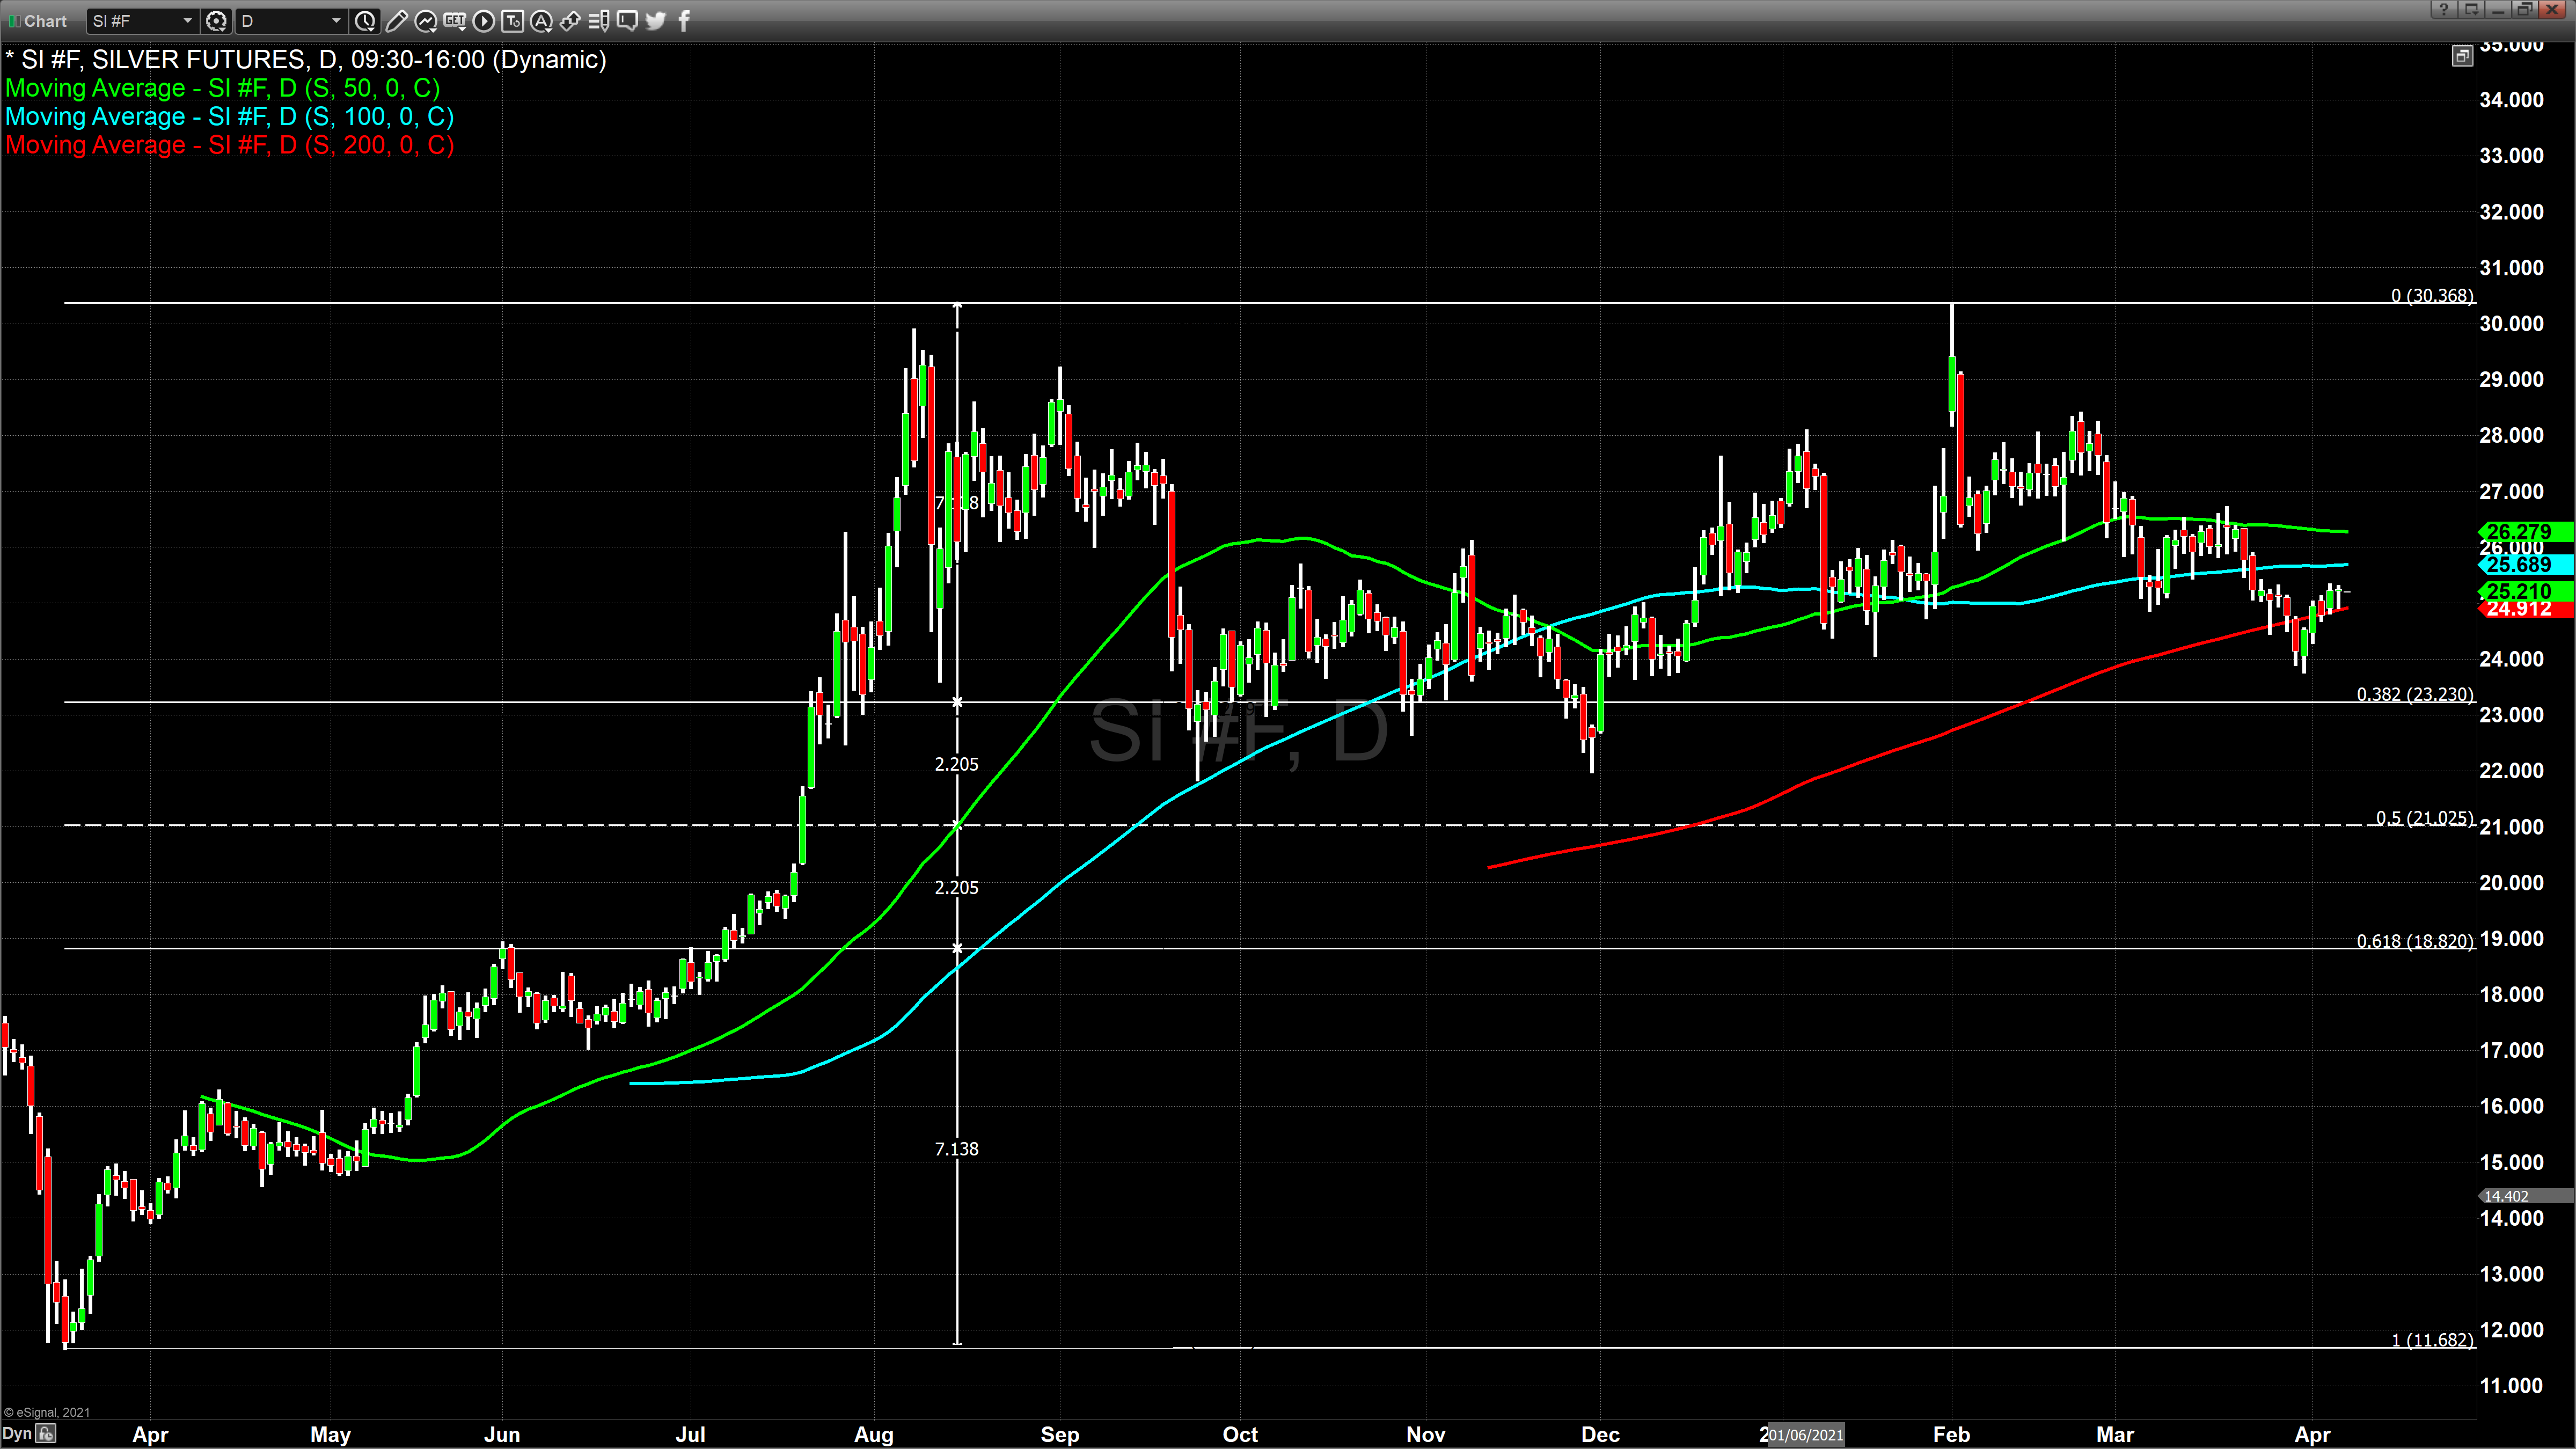
Task: Click the Apr label at right of time axis
Action: [2312, 1435]
